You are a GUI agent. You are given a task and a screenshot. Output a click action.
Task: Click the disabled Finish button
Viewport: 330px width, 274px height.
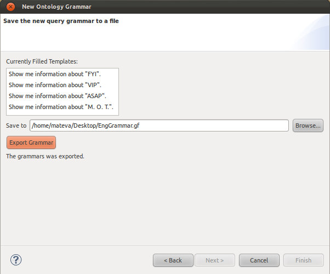tap(303, 260)
